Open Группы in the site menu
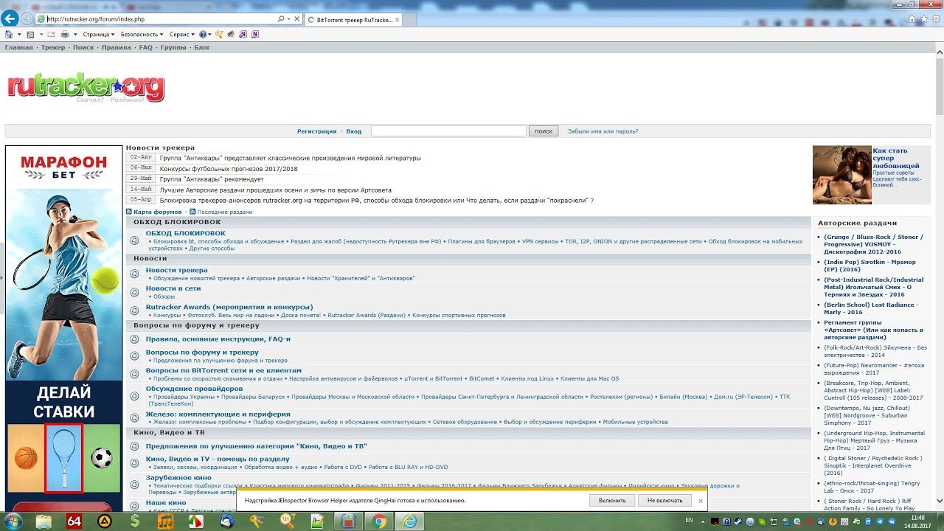Viewport: 944px width, 531px height. click(173, 48)
